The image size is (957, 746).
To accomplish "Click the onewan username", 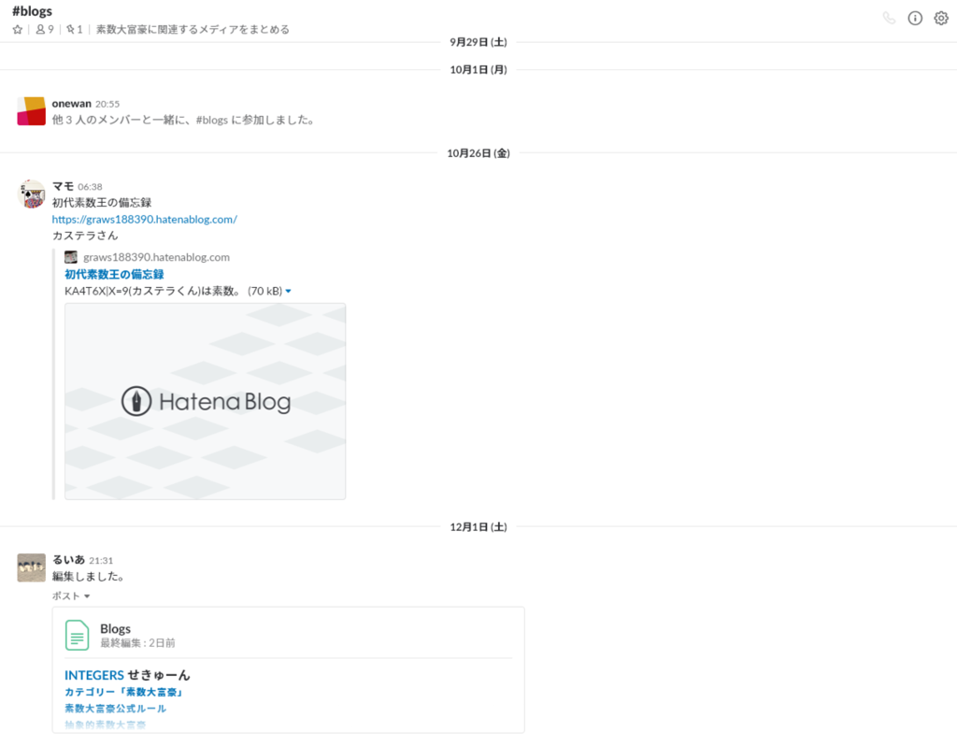I will click(71, 103).
